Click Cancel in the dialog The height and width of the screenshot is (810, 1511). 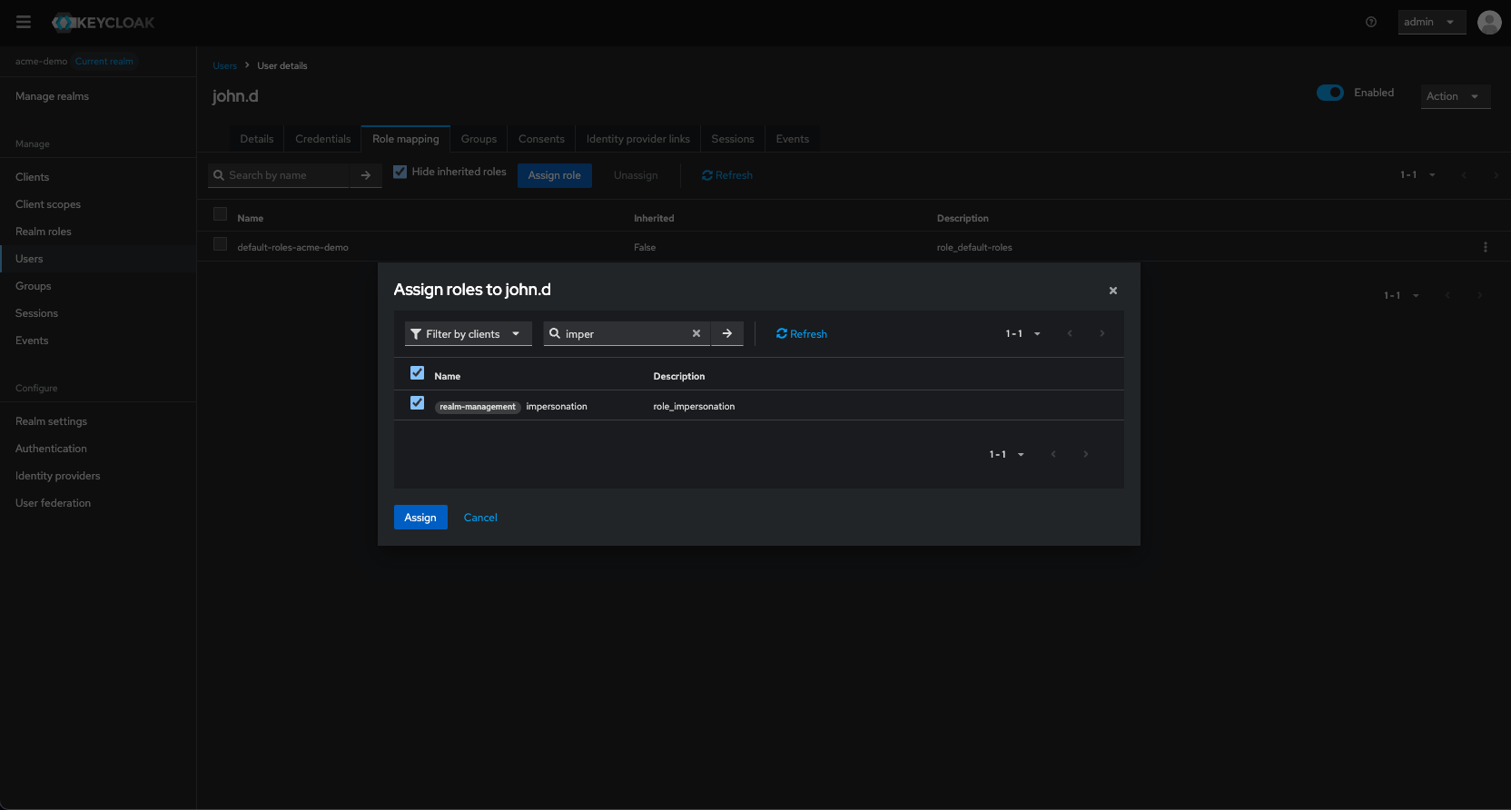[x=480, y=518]
